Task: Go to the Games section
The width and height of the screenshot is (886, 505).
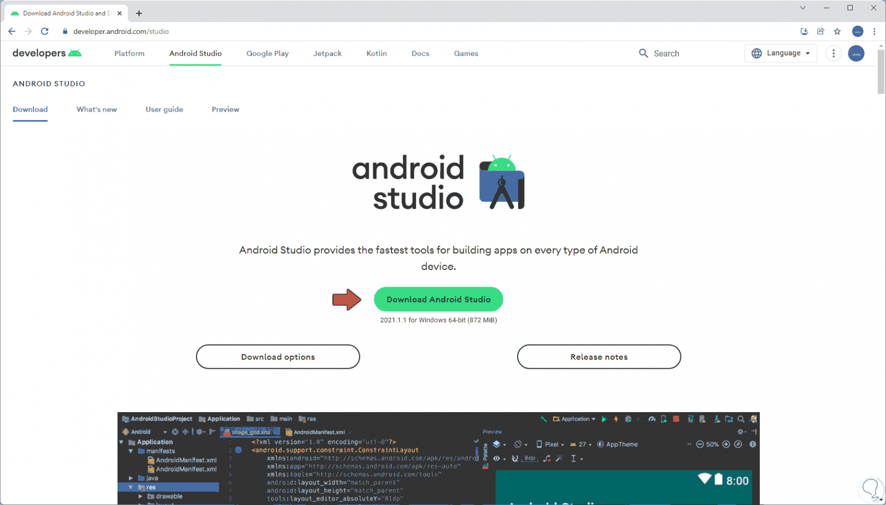Action: pos(466,54)
